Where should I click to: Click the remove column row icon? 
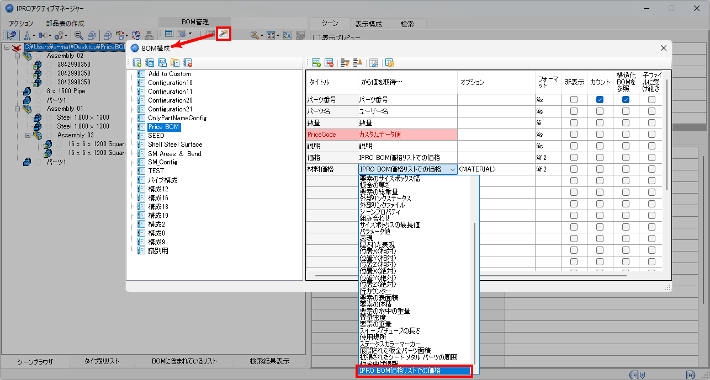329,62
